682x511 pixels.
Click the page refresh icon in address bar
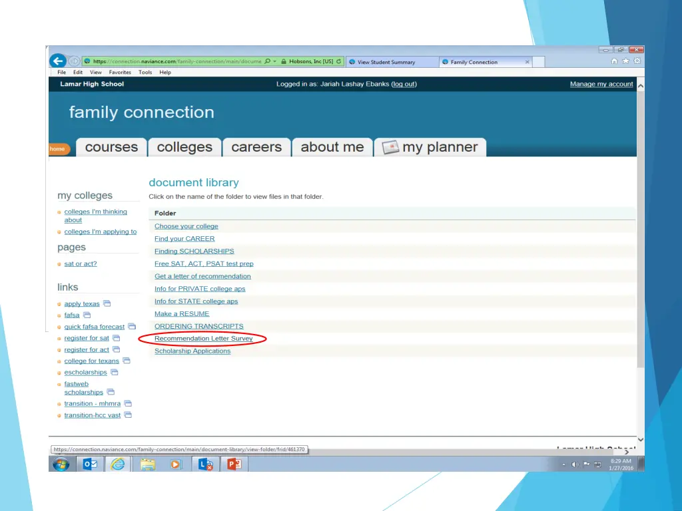340,62
